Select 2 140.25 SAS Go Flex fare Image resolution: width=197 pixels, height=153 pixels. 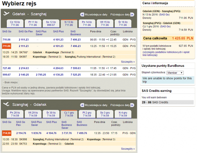pos(24,75)
